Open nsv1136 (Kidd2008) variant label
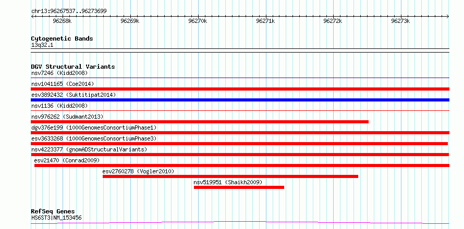This screenshot has width=464, height=229. (59, 106)
